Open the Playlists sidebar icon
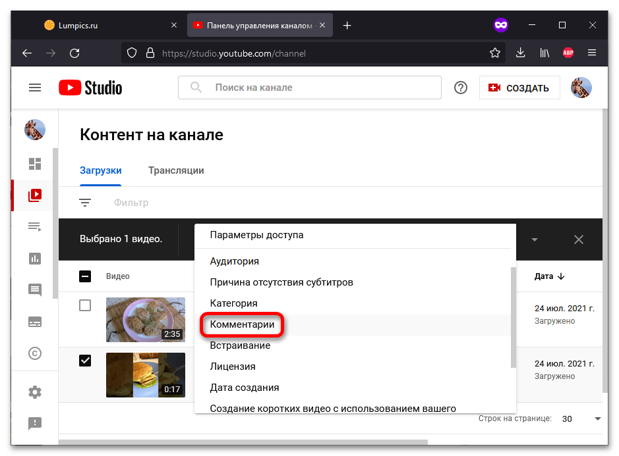Image resolution: width=619 pixels, height=456 pixels. (x=35, y=226)
